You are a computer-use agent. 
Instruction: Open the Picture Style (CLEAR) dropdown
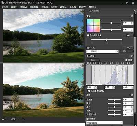click(102, 52)
